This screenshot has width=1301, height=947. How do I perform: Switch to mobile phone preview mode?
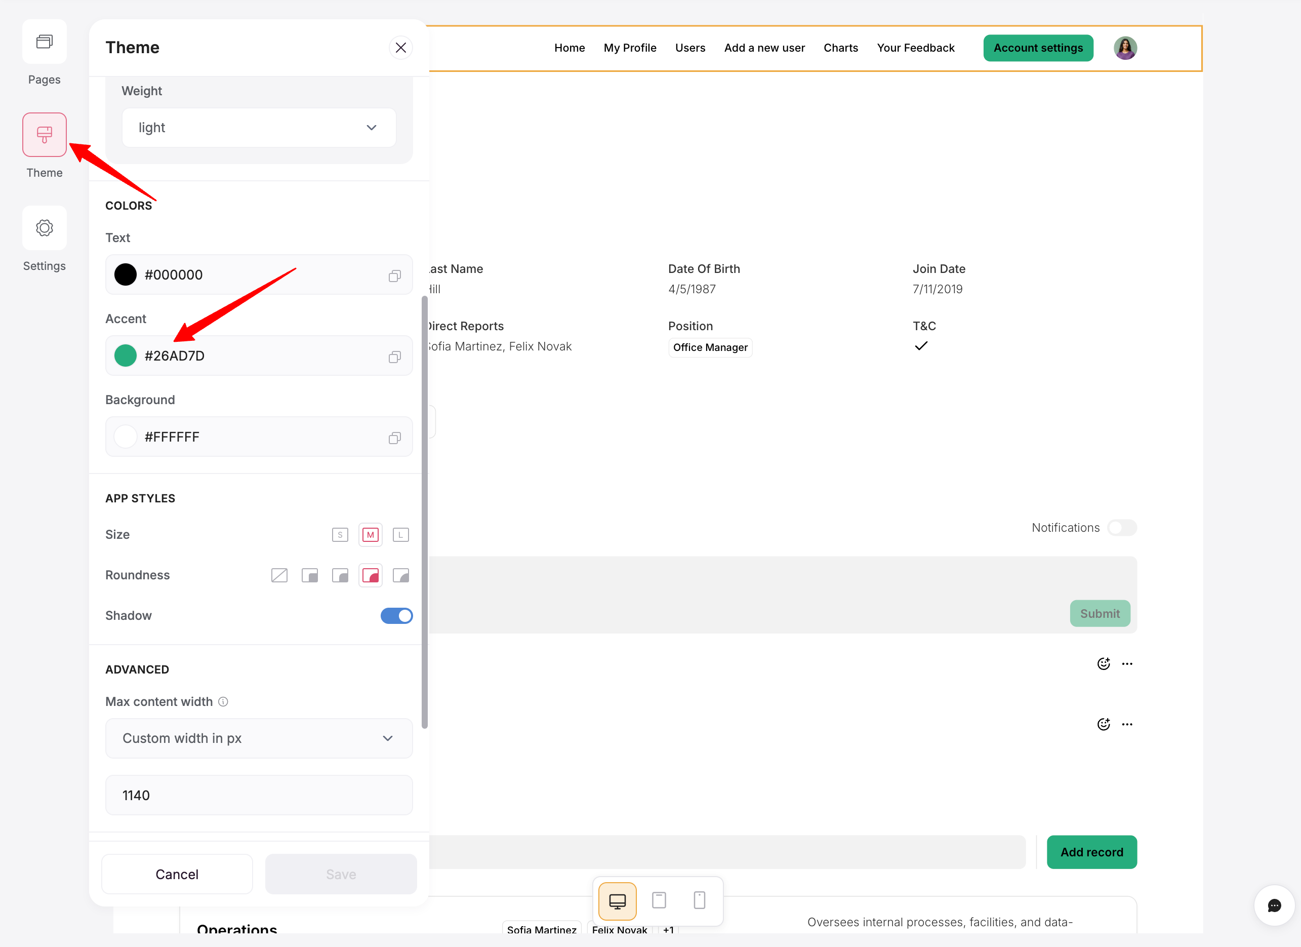point(699,900)
